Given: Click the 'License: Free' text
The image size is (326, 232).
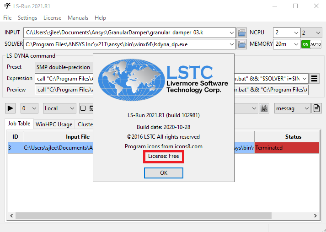Looking at the screenshot, I should click(x=163, y=156).
